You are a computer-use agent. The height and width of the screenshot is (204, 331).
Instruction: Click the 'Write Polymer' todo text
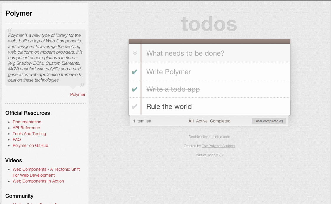point(168,72)
